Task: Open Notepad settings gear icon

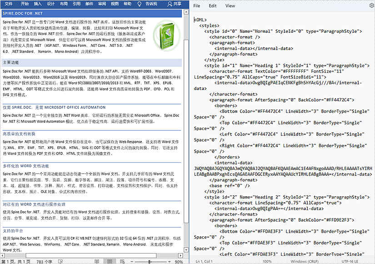Action: (x=372, y=5)
